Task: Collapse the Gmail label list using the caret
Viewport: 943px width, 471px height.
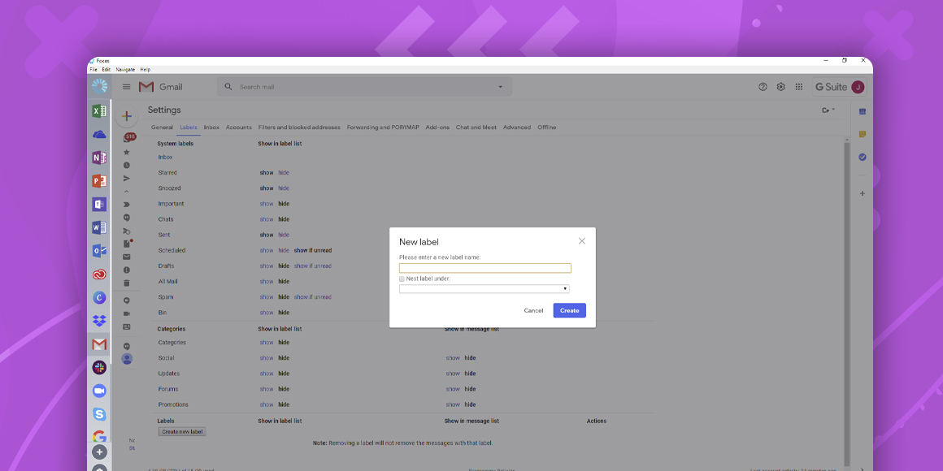Action: pos(126,192)
